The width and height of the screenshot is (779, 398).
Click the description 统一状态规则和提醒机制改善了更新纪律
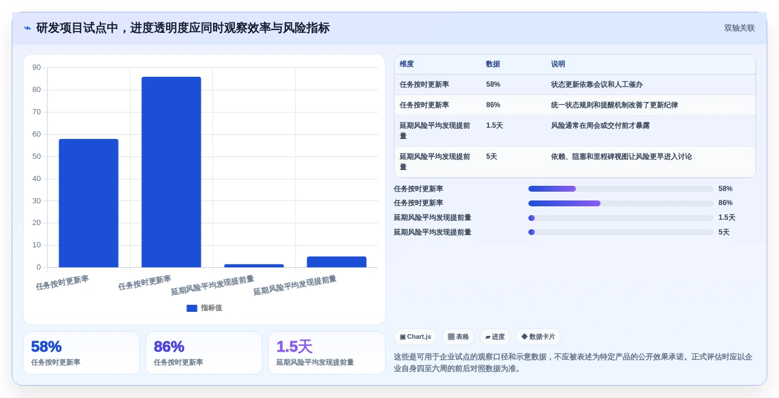[615, 105]
